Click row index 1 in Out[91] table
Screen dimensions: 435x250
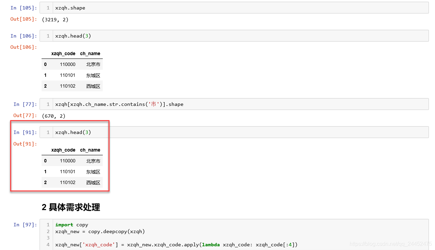(x=45, y=172)
